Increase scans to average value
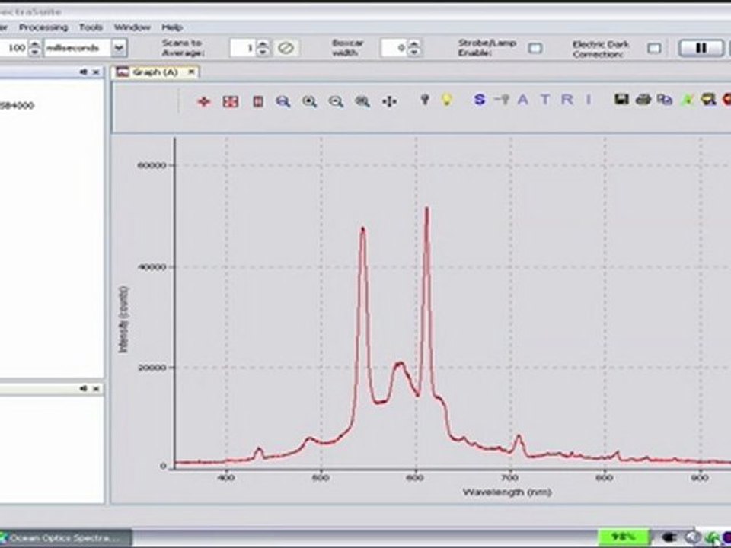Viewport: 731px width, 548px height. tap(263, 44)
